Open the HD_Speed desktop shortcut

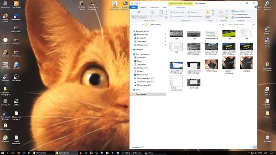6,41
